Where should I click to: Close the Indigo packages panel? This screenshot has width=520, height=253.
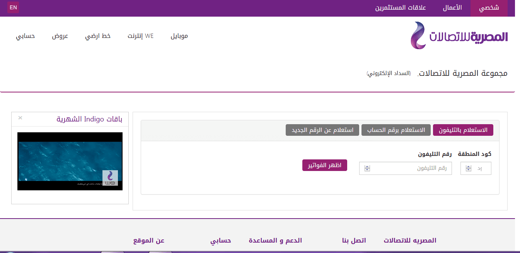(x=20, y=118)
